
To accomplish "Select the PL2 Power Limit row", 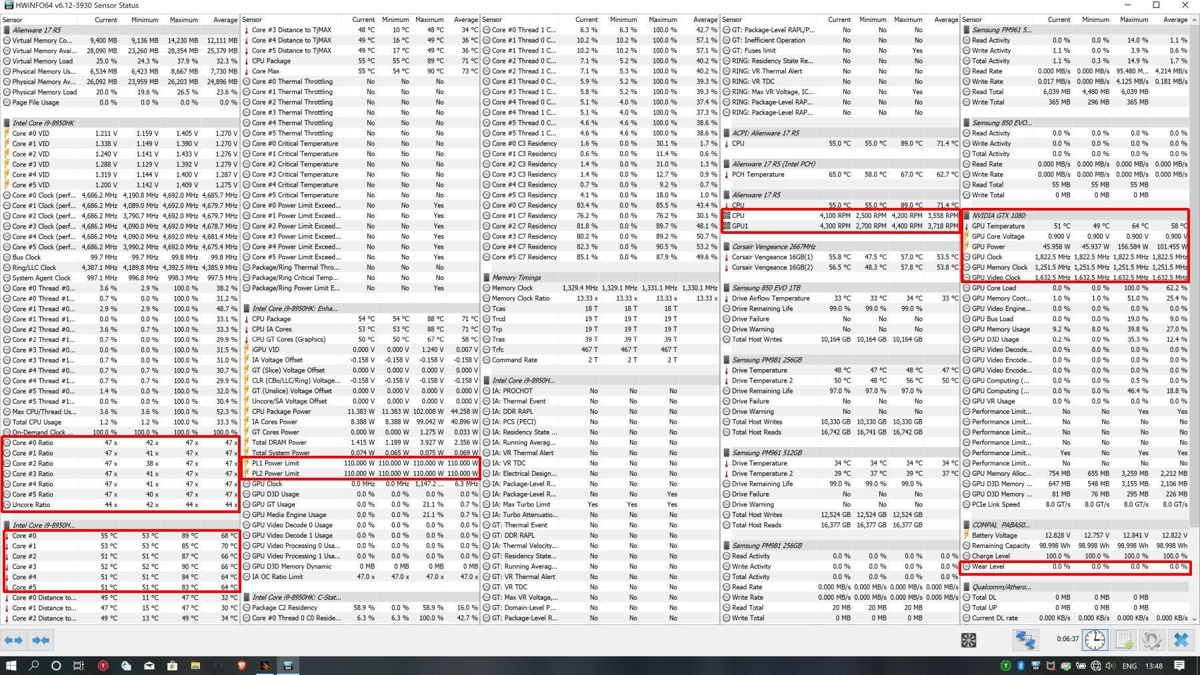I will (x=360, y=473).
